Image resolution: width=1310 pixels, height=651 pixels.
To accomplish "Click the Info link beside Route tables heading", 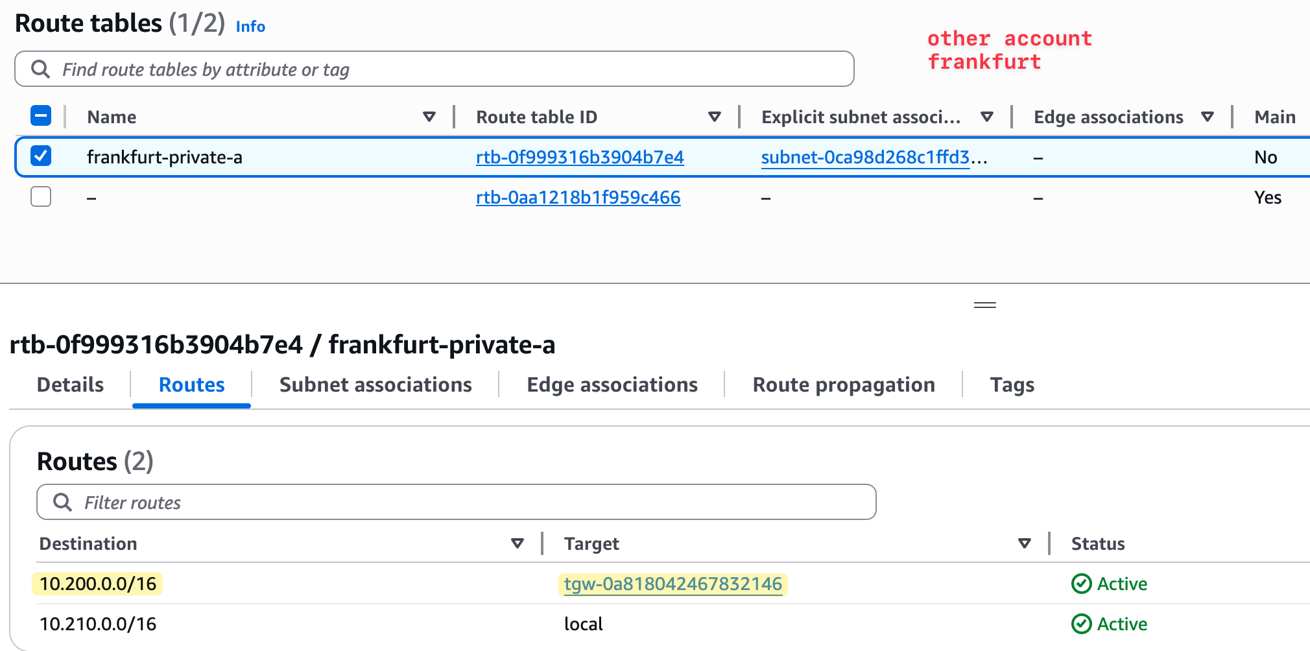I will [250, 27].
